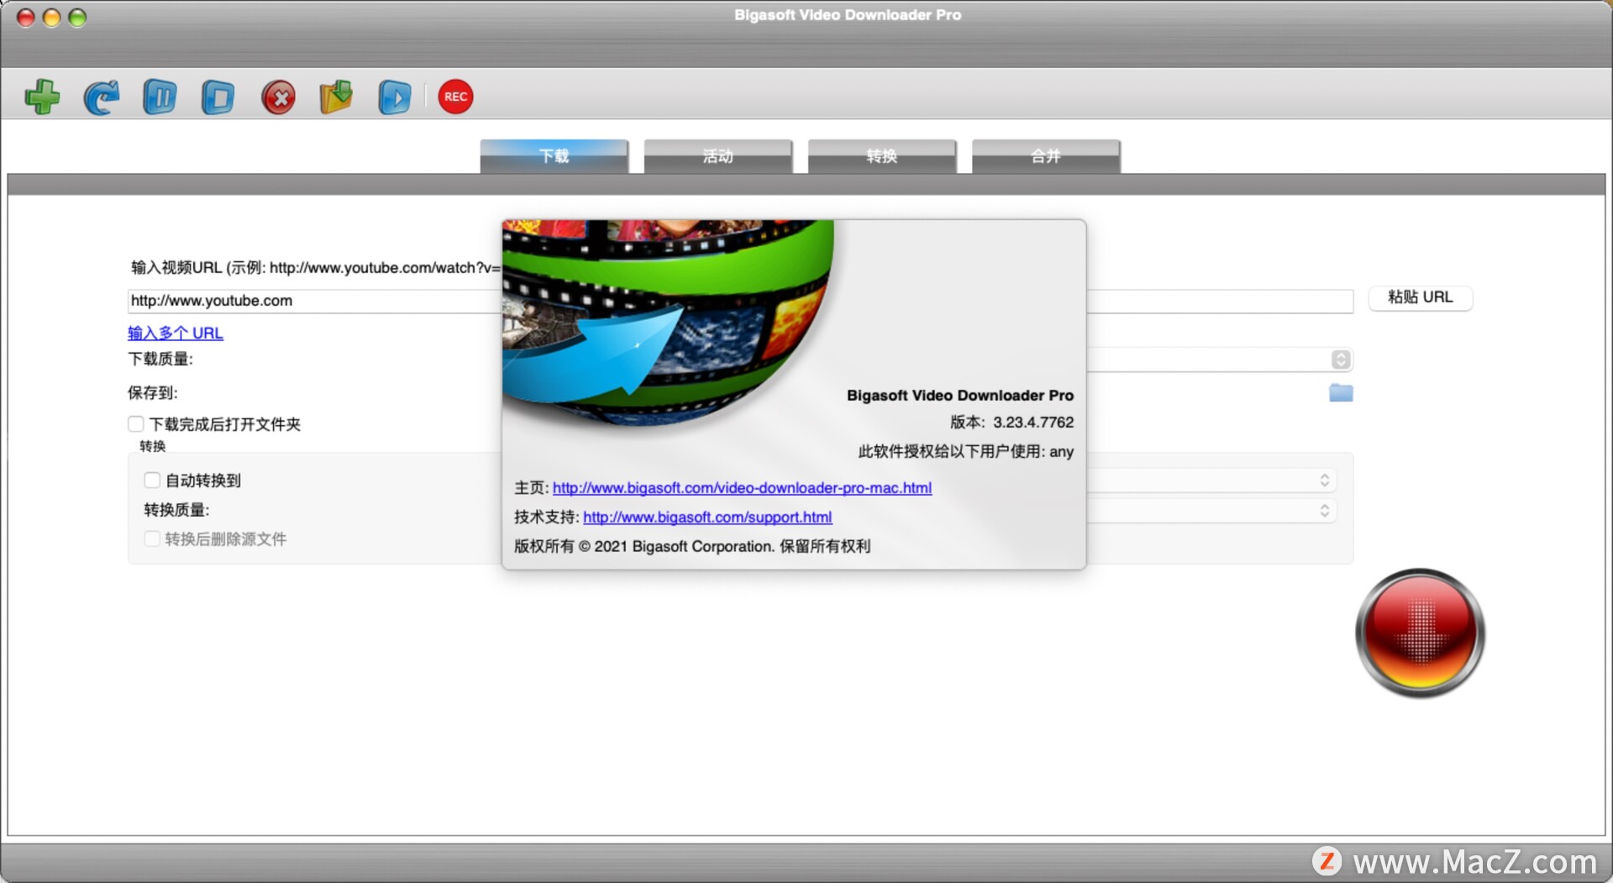This screenshot has width=1613, height=883.
Task: Click the version text 3.23.4.7762
Action: 1033,423
